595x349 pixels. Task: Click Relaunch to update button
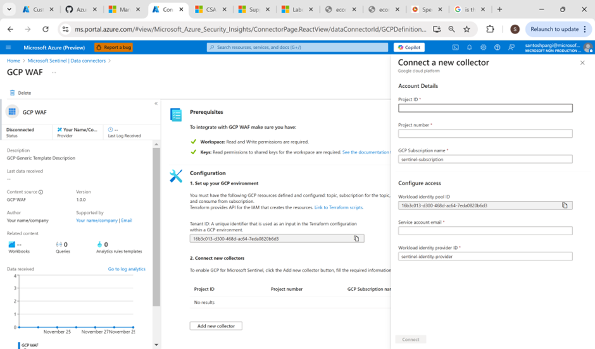(x=558, y=29)
